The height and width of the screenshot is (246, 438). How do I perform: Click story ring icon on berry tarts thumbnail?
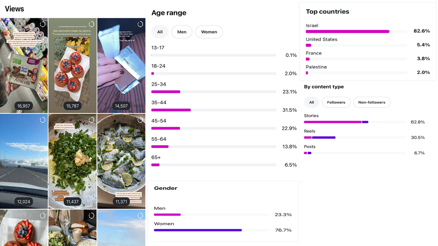(91, 24)
